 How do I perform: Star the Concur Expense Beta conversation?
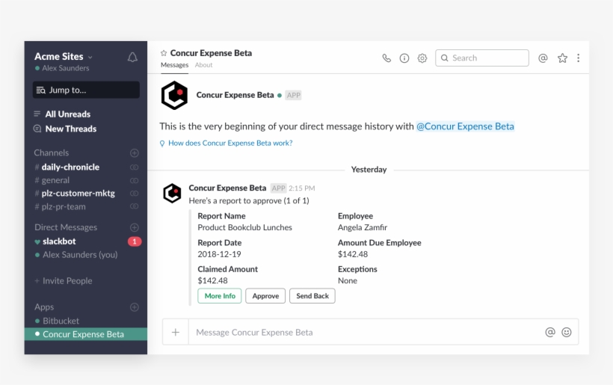coord(164,53)
